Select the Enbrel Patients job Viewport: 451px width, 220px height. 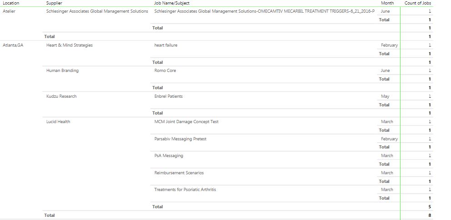tap(168, 96)
